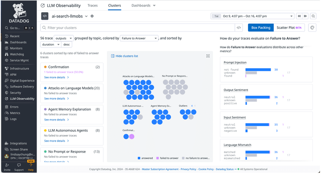Screen dimensions: 322x174
Task: Switch to the Traces tab
Action: (x=92, y=6)
